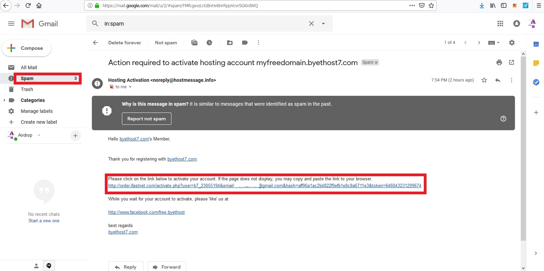This screenshot has width=544, height=271.
Task: Open Gmail settings gear
Action: pyautogui.click(x=512, y=43)
